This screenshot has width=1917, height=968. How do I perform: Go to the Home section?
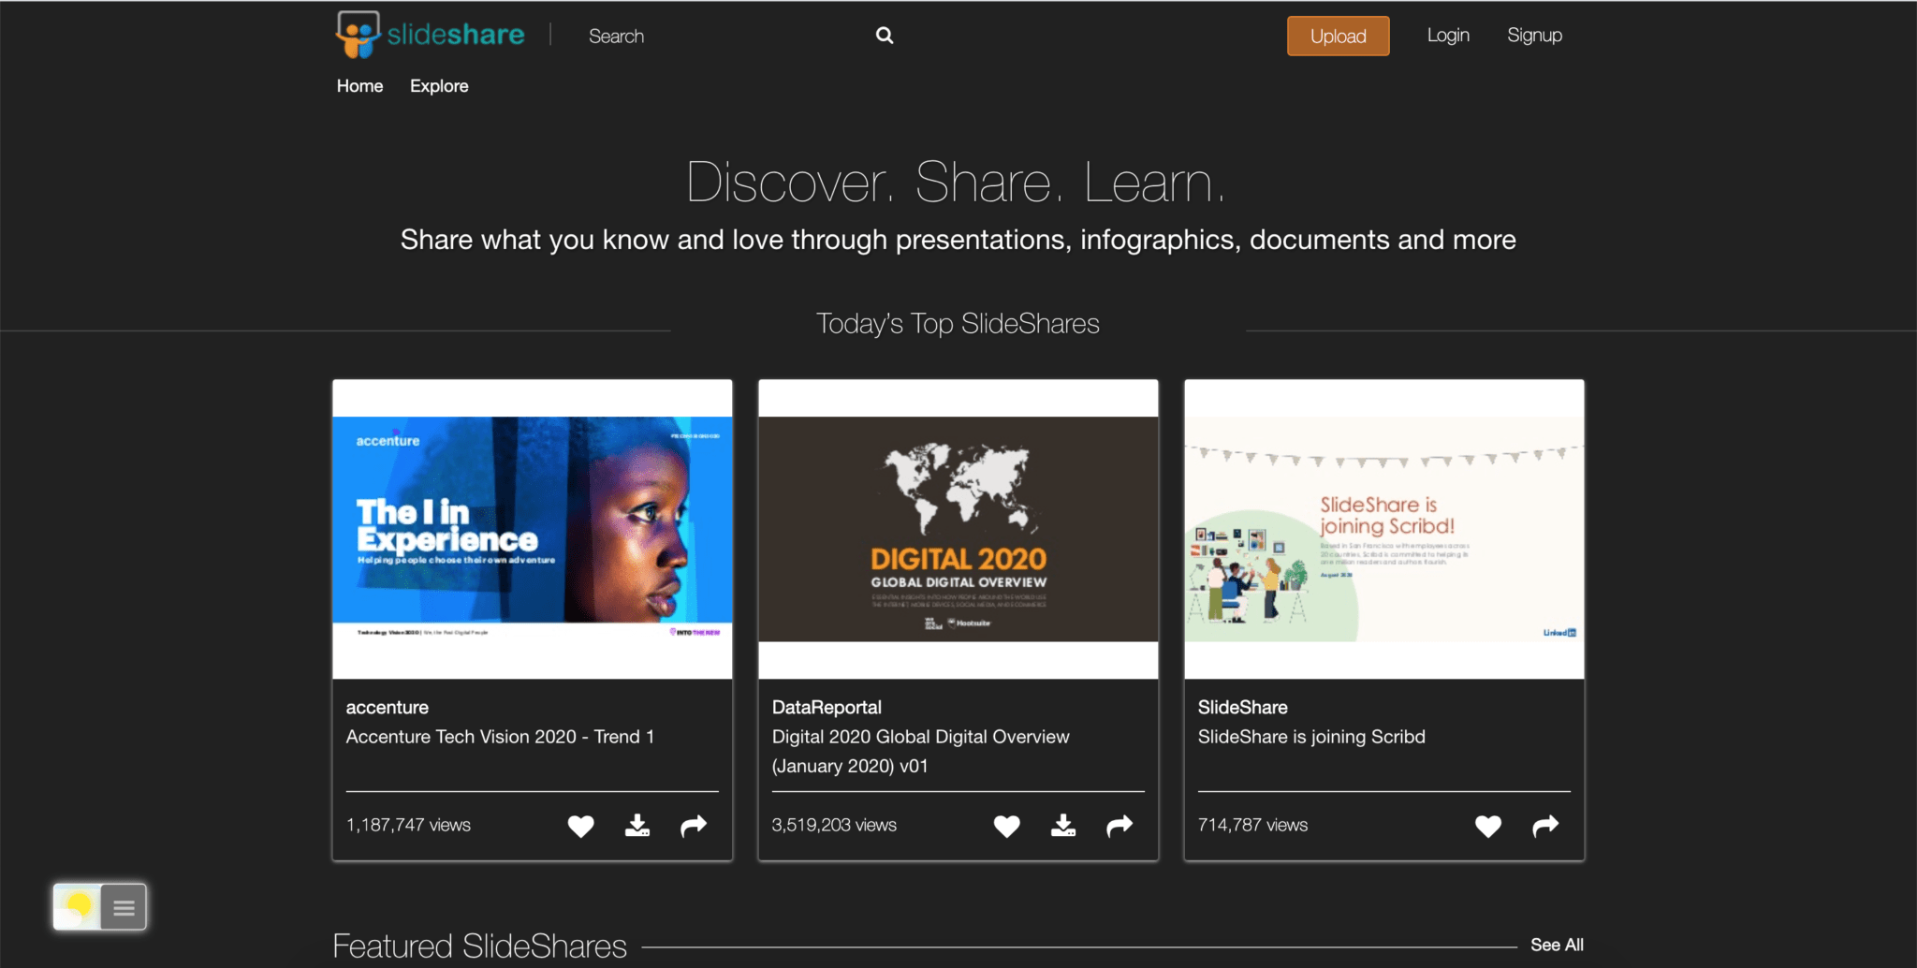click(x=359, y=85)
